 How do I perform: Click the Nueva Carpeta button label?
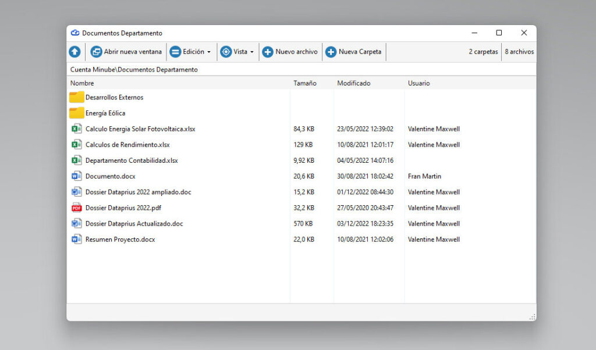[x=360, y=52]
